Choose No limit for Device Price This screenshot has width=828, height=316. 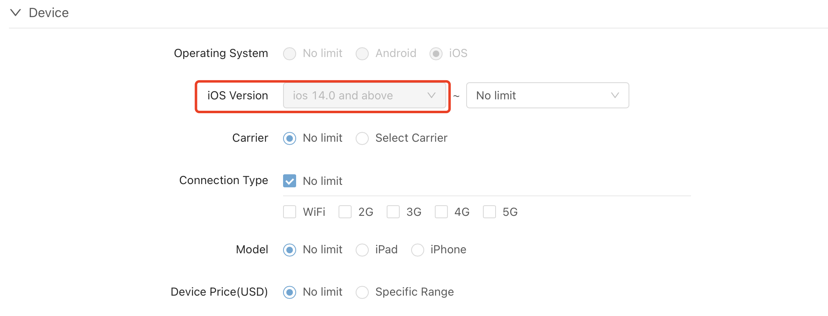coord(290,292)
